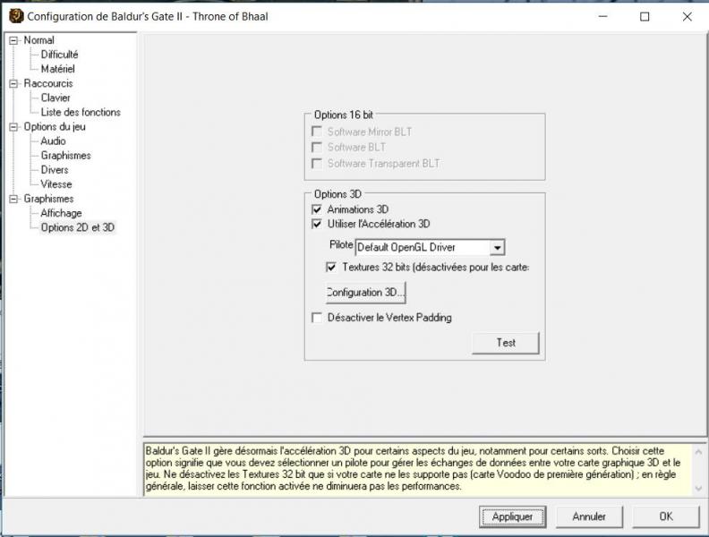
Task: Click the Software BLT checkbox
Action: click(x=317, y=148)
